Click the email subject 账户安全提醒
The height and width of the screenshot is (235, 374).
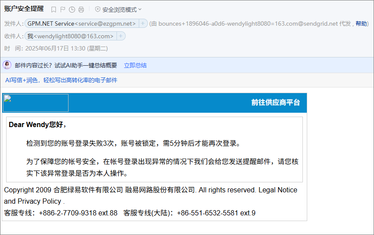24,9
